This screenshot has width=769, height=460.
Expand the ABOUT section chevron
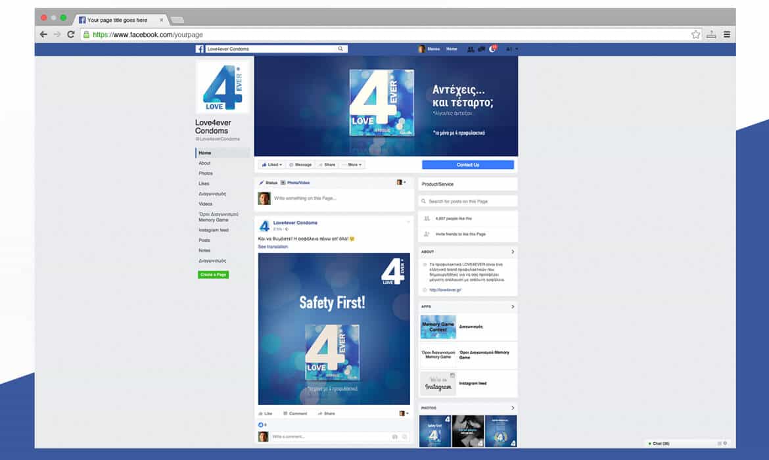point(513,252)
